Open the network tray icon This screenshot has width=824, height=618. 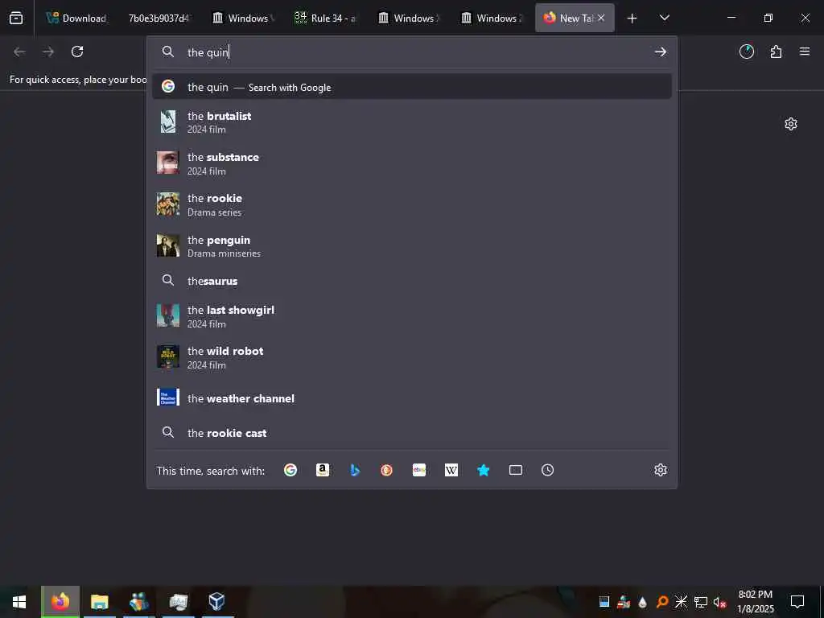(701, 602)
